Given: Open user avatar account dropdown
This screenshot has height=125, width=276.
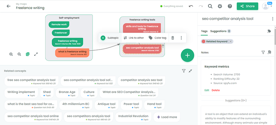Looking at the screenshot, I should point(267,6).
